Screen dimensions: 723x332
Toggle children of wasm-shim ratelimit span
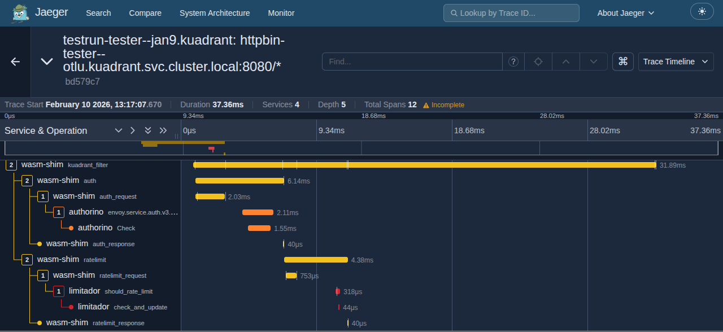tap(27, 260)
